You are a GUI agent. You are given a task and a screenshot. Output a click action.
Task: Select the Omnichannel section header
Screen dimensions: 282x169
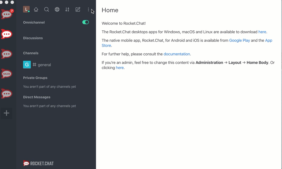click(34, 22)
